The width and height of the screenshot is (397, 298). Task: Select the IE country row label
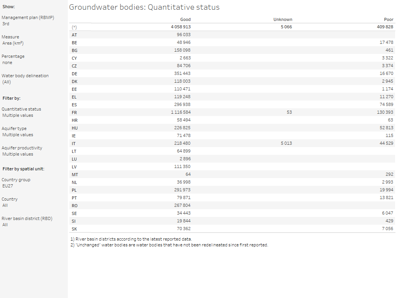(x=73, y=136)
